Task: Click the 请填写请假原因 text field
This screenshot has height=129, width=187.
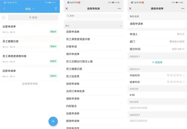Action: (157, 121)
